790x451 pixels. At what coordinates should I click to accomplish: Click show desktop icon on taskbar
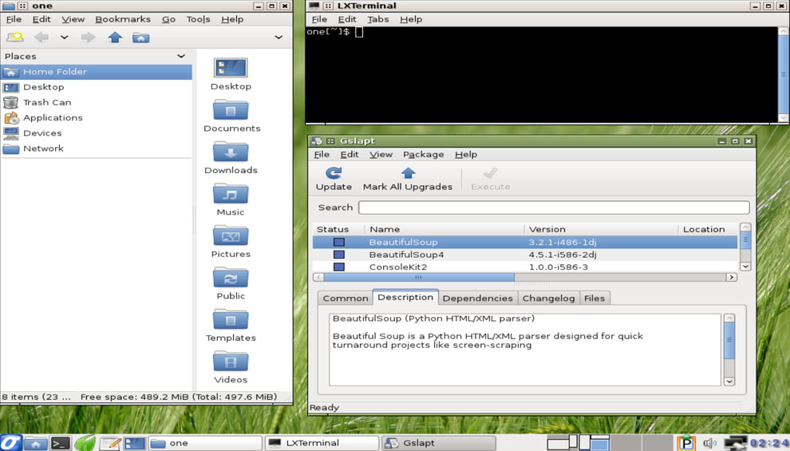click(135, 443)
